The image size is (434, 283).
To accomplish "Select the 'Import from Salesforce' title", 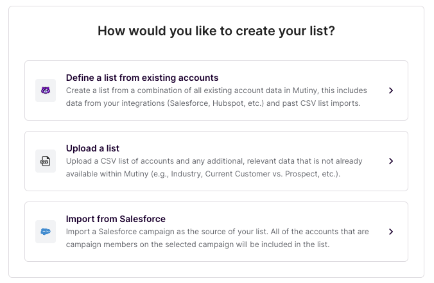I will [116, 219].
